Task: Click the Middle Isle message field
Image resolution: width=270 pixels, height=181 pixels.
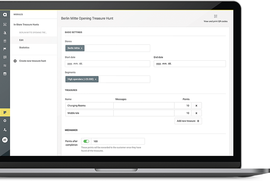Action: [144, 113]
